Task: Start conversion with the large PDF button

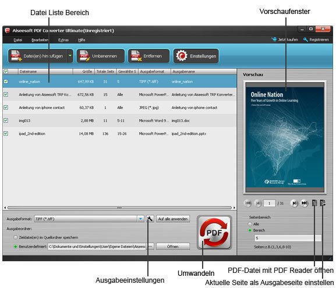Action: [214, 232]
